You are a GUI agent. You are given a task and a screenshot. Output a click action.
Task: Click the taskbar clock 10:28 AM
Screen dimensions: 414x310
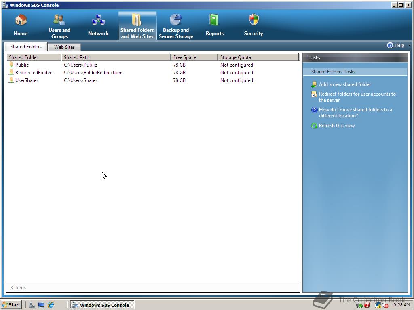401,305
